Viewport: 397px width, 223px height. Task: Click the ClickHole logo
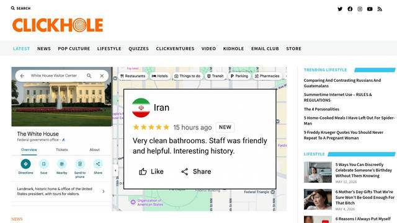(x=58, y=25)
